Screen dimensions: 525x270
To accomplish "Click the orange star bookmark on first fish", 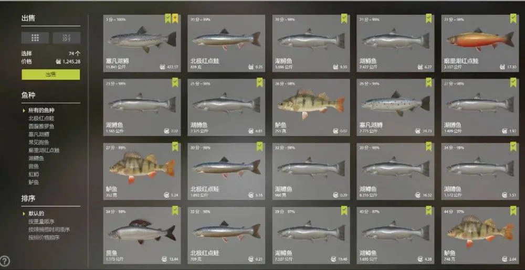I will point(175,18).
